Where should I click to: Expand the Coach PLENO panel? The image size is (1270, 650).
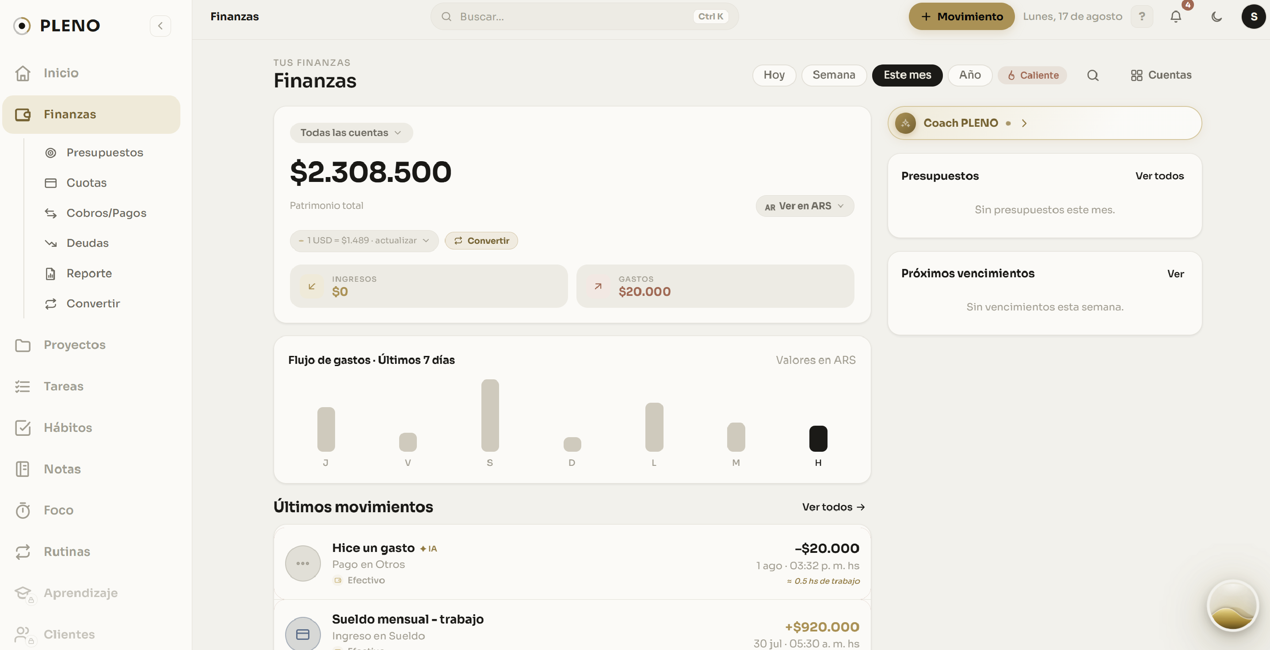tap(1044, 123)
